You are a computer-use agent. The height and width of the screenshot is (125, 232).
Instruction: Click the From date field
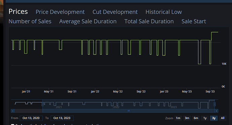pyautogui.click(x=31, y=118)
